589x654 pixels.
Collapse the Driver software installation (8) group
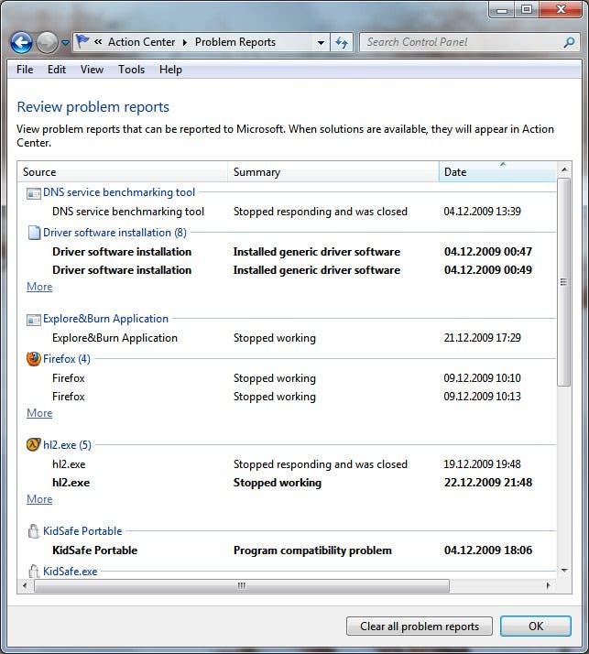(115, 233)
